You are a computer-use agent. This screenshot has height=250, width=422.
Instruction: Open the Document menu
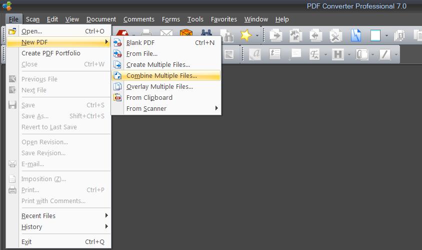click(x=101, y=19)
